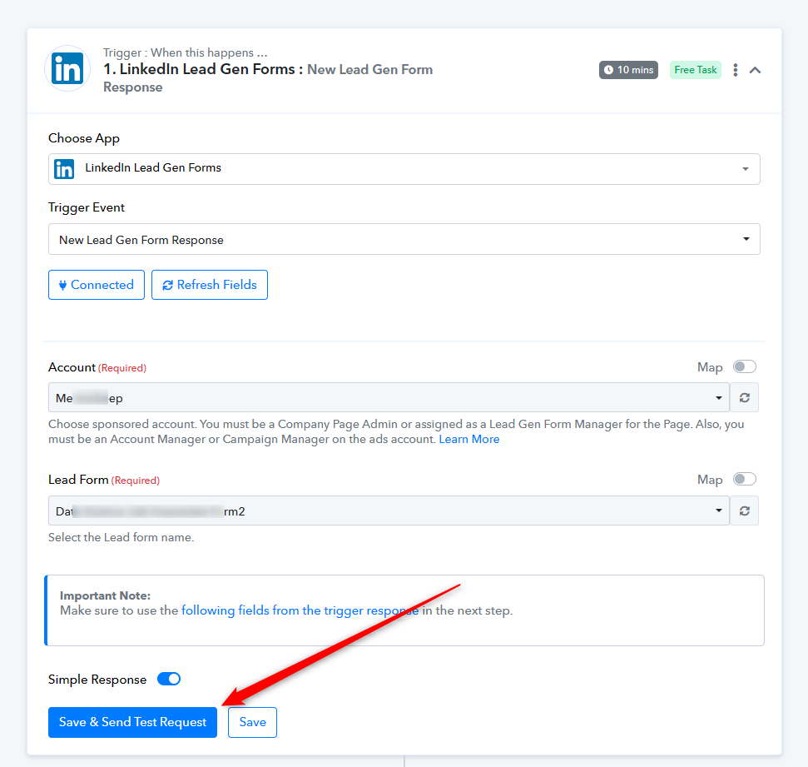Click the Connected button

[x=97, y=285]
